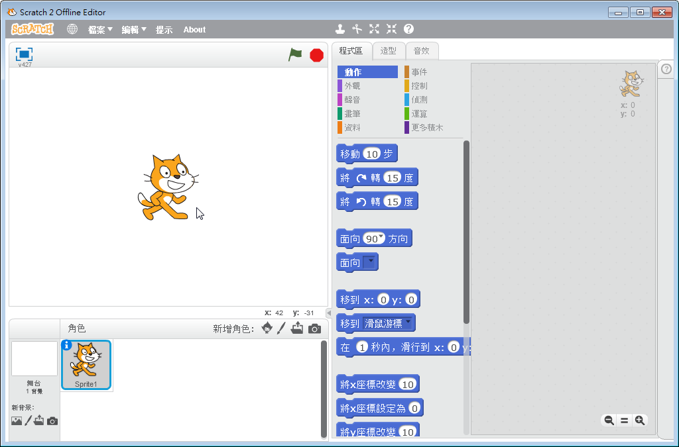This screenshot has width=679, height=447.
Task: Switch to the 造型 costumes tab
Action: (x=389, y=51)
